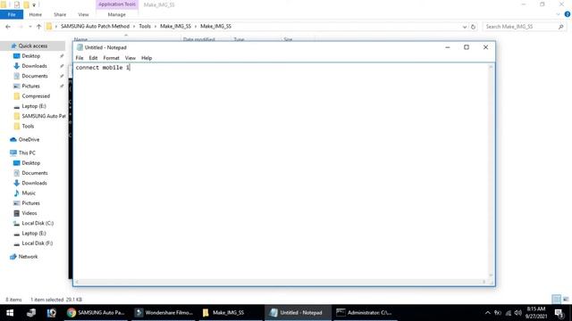Open Downloads under This PC
The image size is (572, 321).
(34, 183)
